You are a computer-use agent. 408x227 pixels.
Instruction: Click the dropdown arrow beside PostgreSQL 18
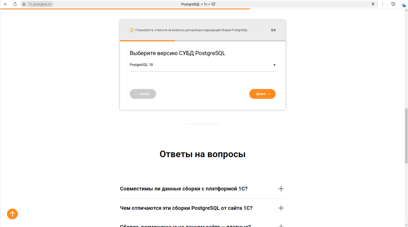click(274, 65)
